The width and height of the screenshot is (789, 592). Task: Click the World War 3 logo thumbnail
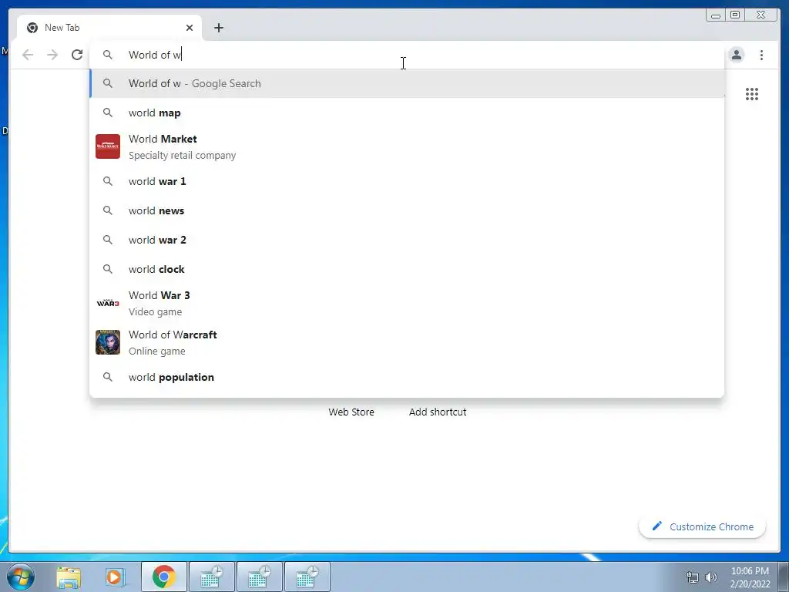tap(108, 303)
